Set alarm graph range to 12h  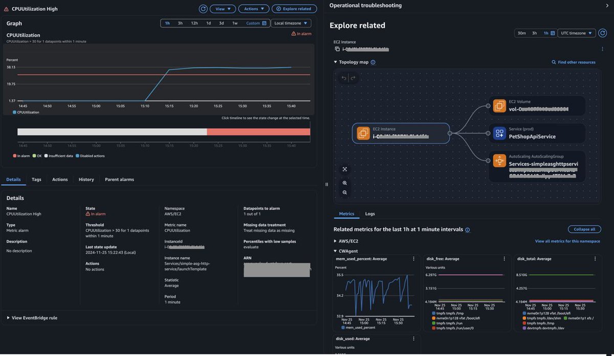(194, 23)
